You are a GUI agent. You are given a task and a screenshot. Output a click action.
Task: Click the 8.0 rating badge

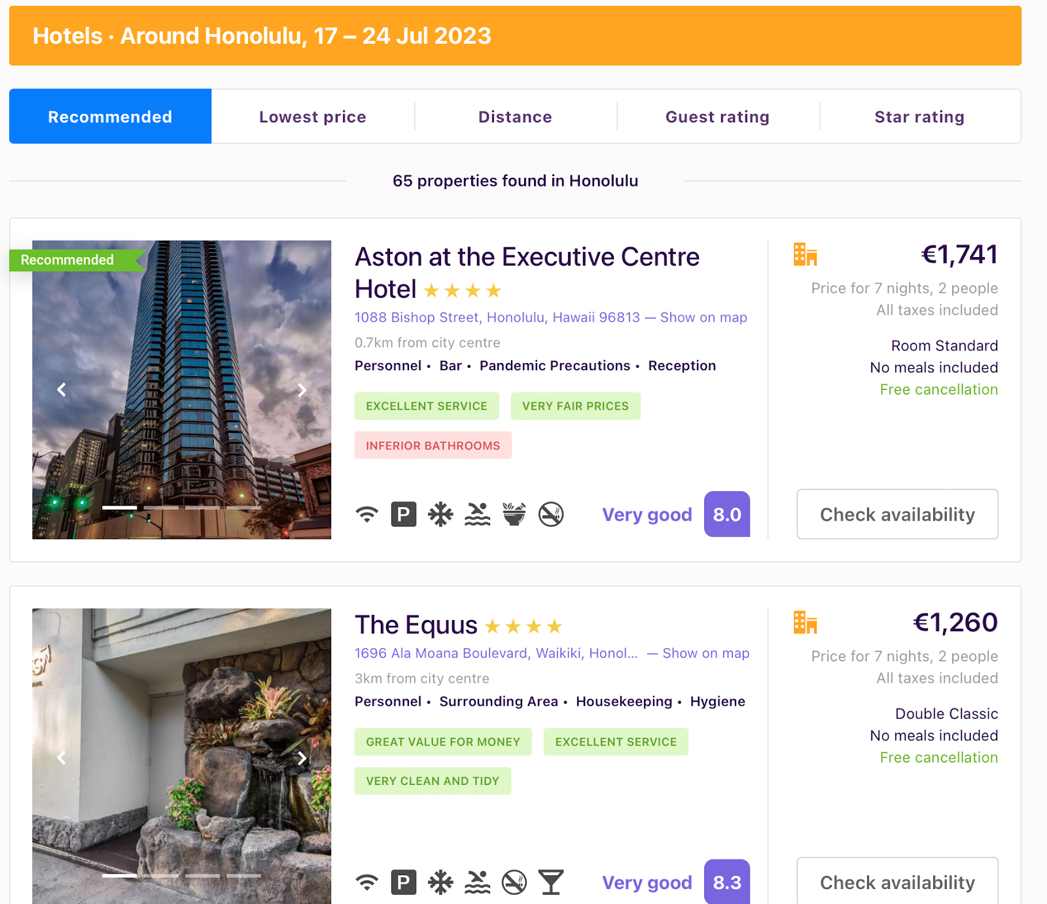tap(727, 514)
